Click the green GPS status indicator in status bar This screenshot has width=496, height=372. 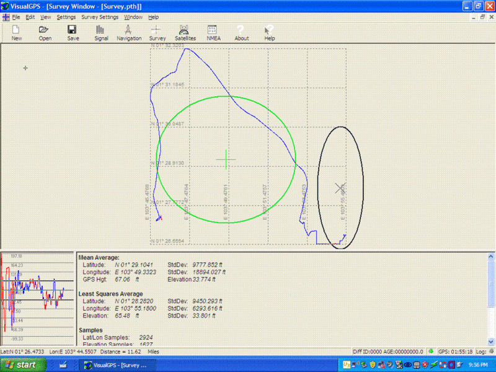click(431, 352)
